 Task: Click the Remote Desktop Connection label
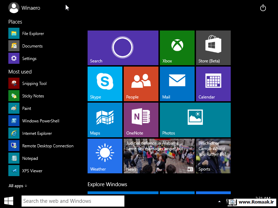pos(48,146)
